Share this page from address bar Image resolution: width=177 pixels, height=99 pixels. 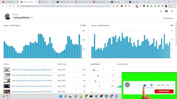point(113,6)
